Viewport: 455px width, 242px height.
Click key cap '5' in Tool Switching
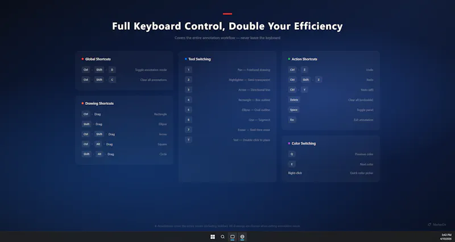tap(188, 110)
